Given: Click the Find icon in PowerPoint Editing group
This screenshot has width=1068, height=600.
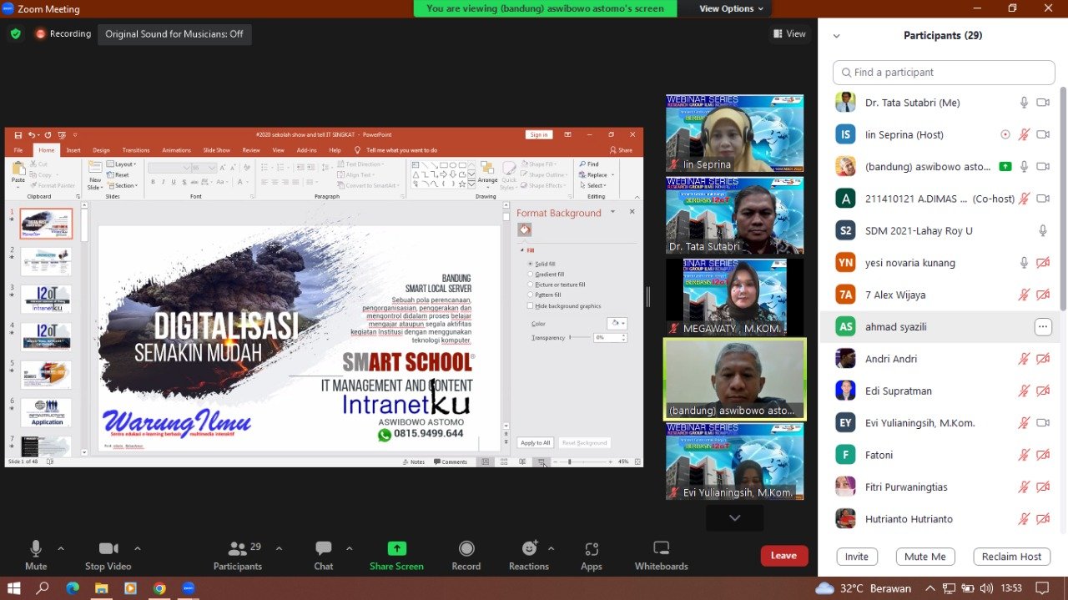Looking at the screenshot, I should [x=582, y=164].
